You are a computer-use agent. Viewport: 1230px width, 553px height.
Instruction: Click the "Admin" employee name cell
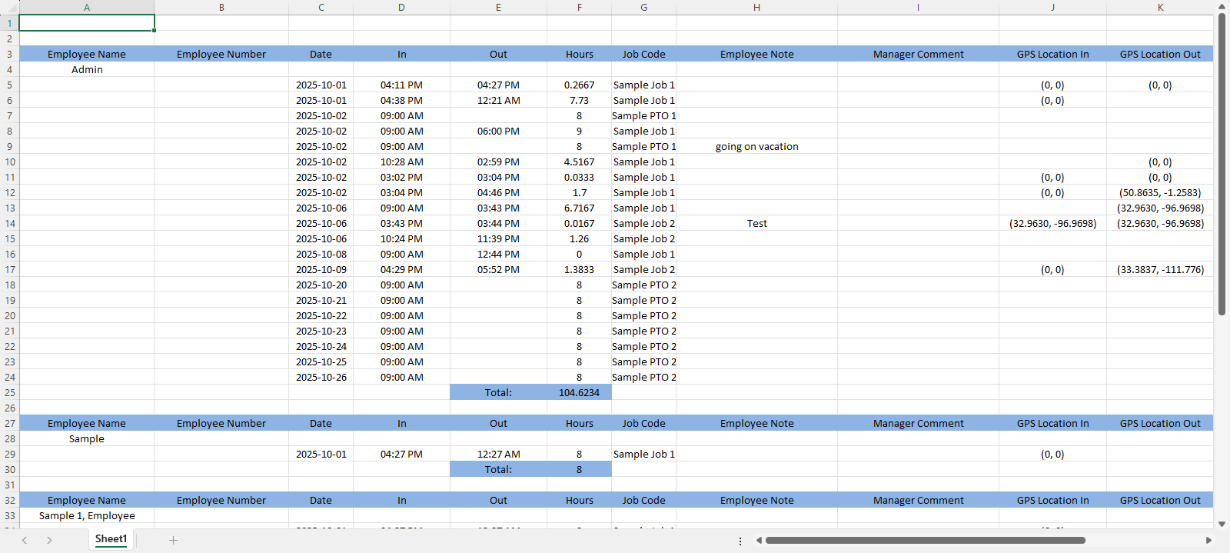click(x=87, y=69)
